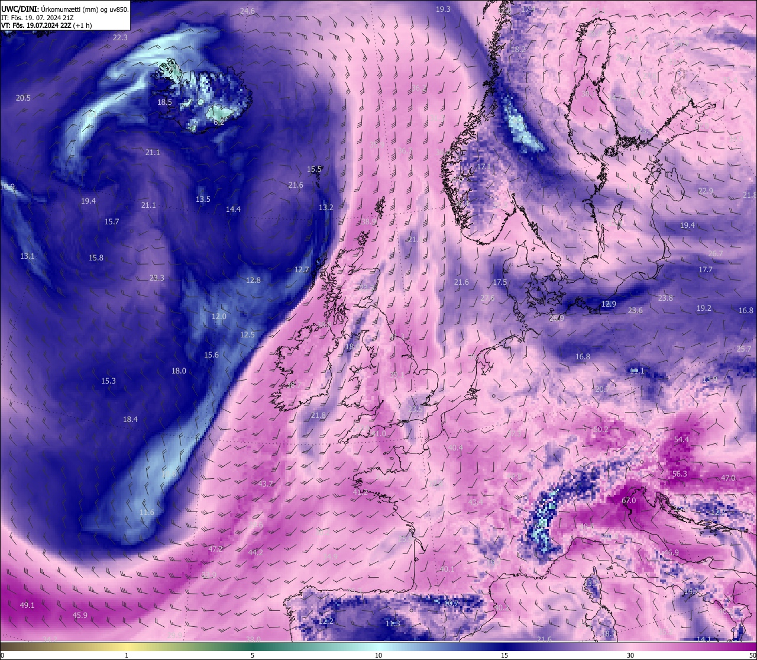Click the 17.7 value label
Image resolution: width=757 pixels, height=660 pixels.
point(705,270)
